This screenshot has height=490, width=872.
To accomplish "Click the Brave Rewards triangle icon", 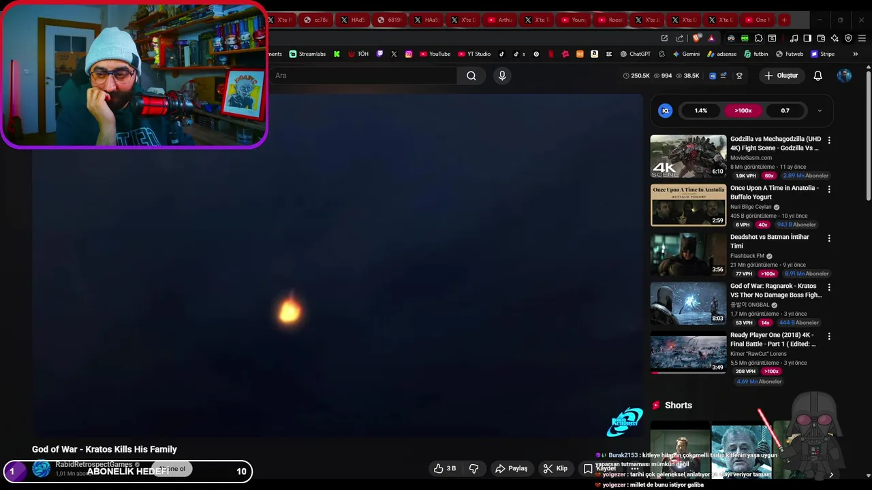I will pos(711,38).
